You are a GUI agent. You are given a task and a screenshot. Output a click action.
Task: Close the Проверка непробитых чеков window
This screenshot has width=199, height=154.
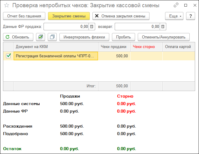(195, 5)
